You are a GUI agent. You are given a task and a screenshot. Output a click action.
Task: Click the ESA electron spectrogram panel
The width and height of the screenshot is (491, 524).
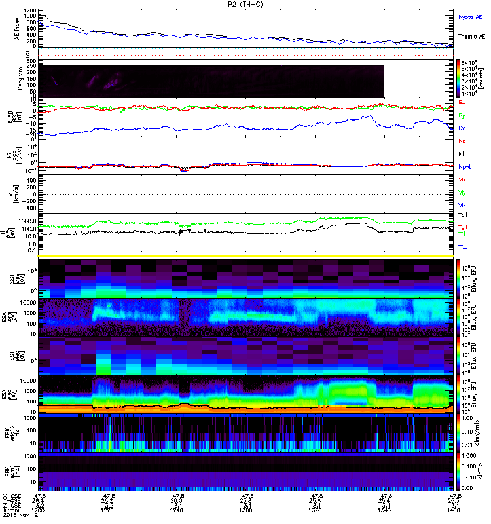click(x=246, y=394)
